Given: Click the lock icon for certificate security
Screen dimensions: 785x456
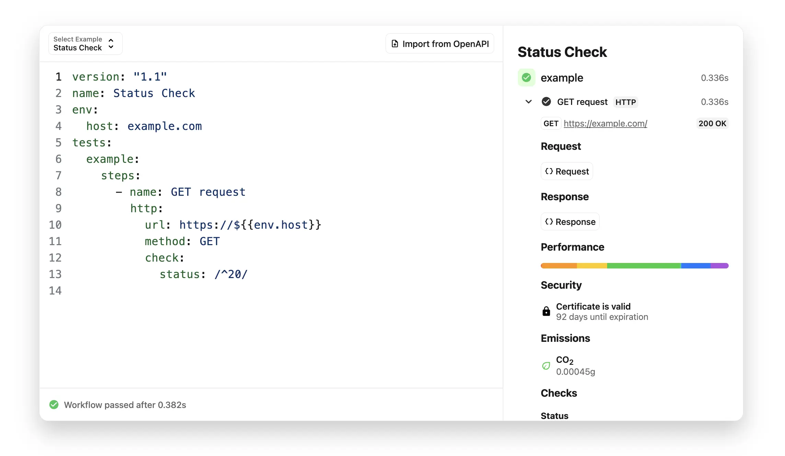Looking at the screenshot, I should click(546, 311).
